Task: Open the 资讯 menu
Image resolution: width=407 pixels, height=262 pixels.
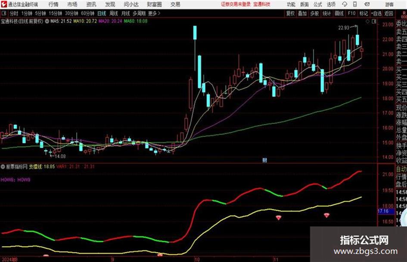Action: [x=91, y=4]
